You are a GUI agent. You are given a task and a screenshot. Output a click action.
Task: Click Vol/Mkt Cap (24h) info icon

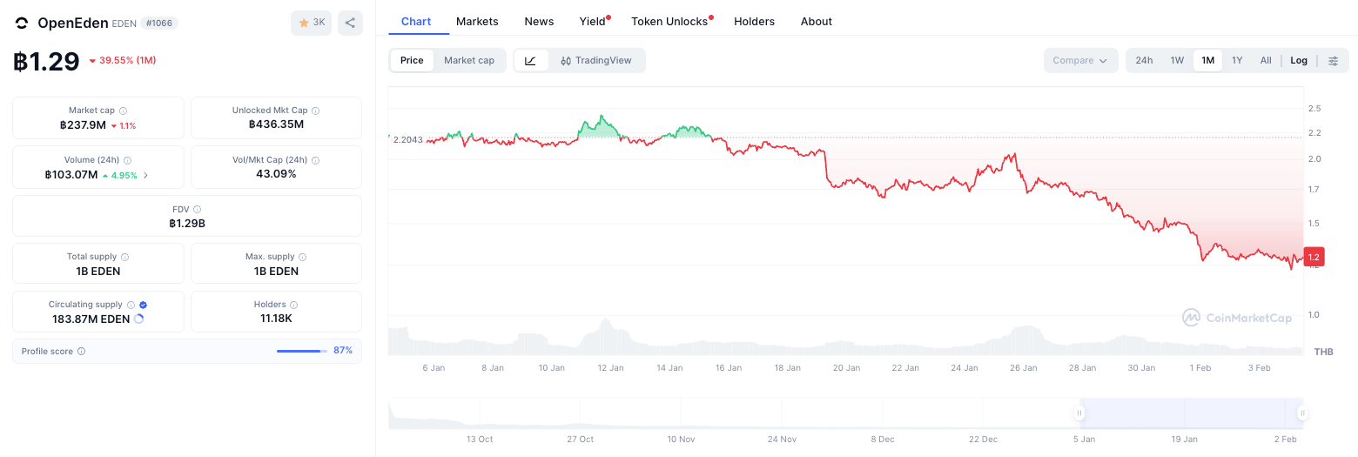315,160
